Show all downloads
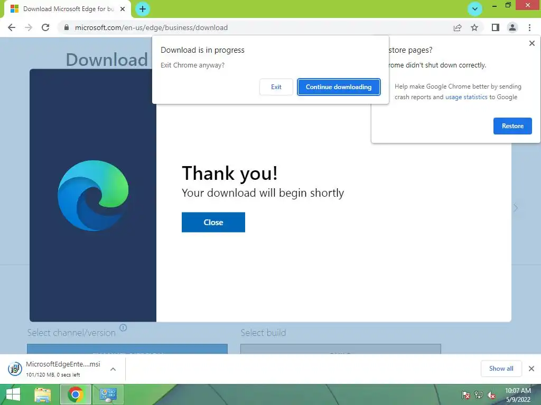 [x=501, y=369]
